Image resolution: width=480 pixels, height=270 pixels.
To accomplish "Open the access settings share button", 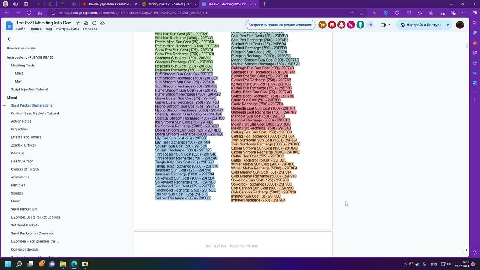I will (x=420, y=25).
